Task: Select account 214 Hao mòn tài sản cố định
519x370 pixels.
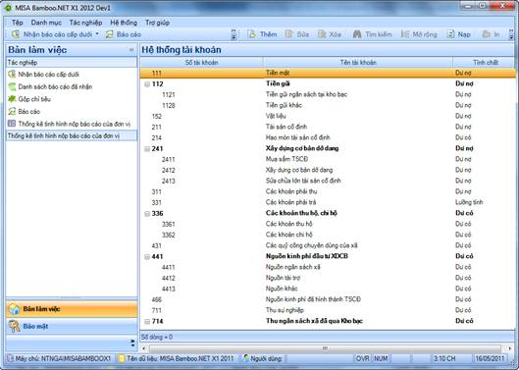Action: click(328, 137)
